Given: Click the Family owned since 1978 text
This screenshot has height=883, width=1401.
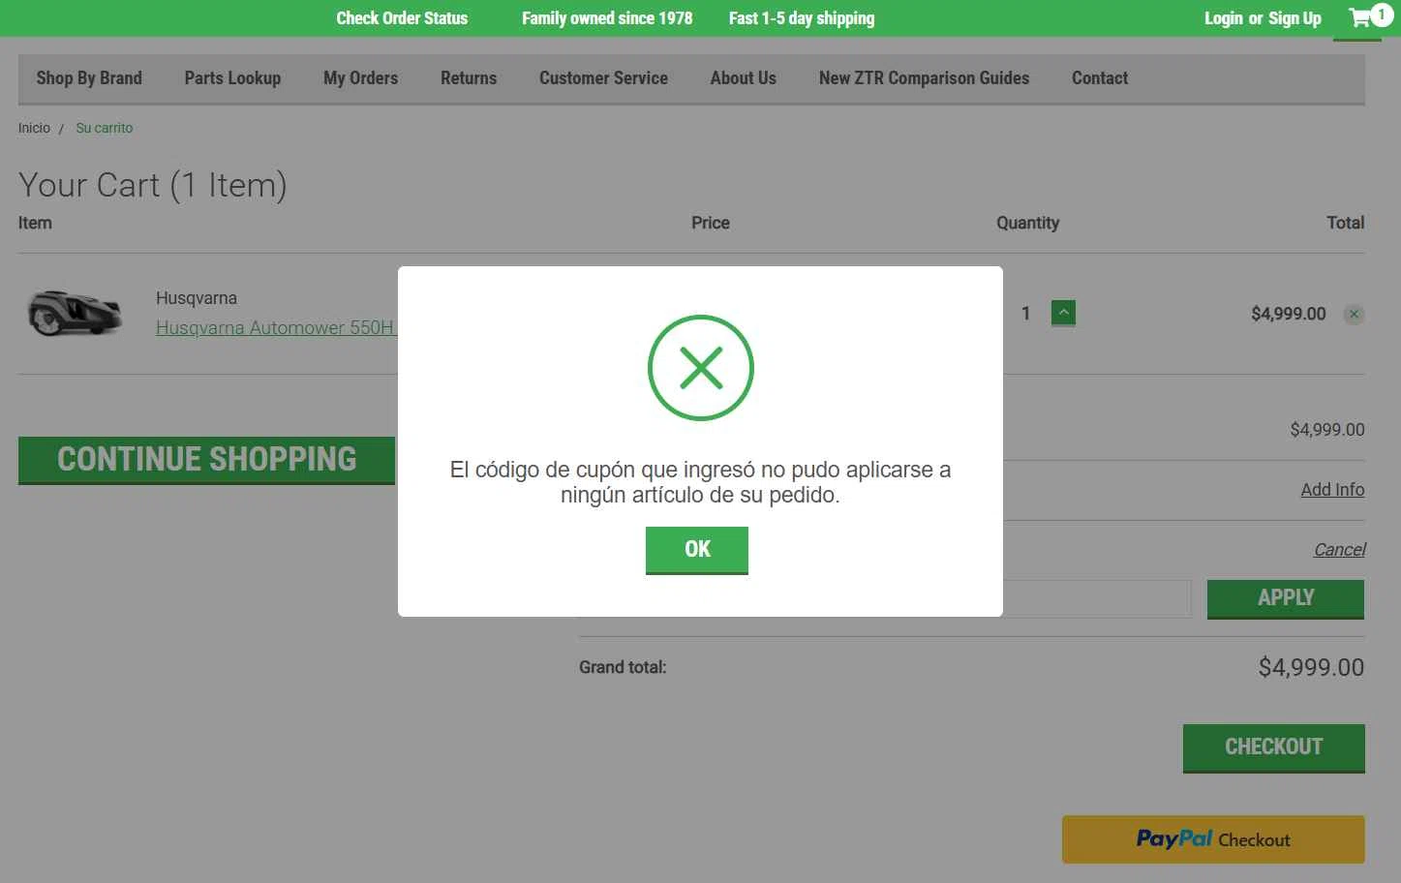Looking at the screenshot, I should pos(607,18).
